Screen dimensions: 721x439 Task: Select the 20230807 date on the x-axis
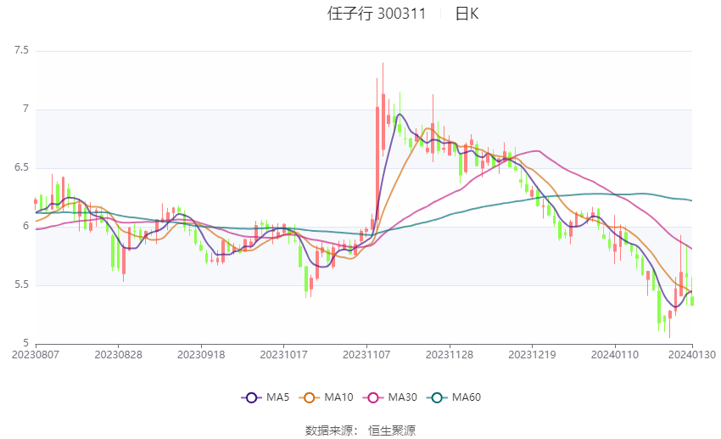[35, 353]
